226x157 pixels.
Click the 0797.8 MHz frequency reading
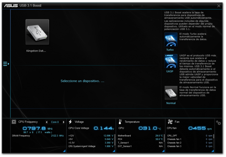[x=38, y=128]
